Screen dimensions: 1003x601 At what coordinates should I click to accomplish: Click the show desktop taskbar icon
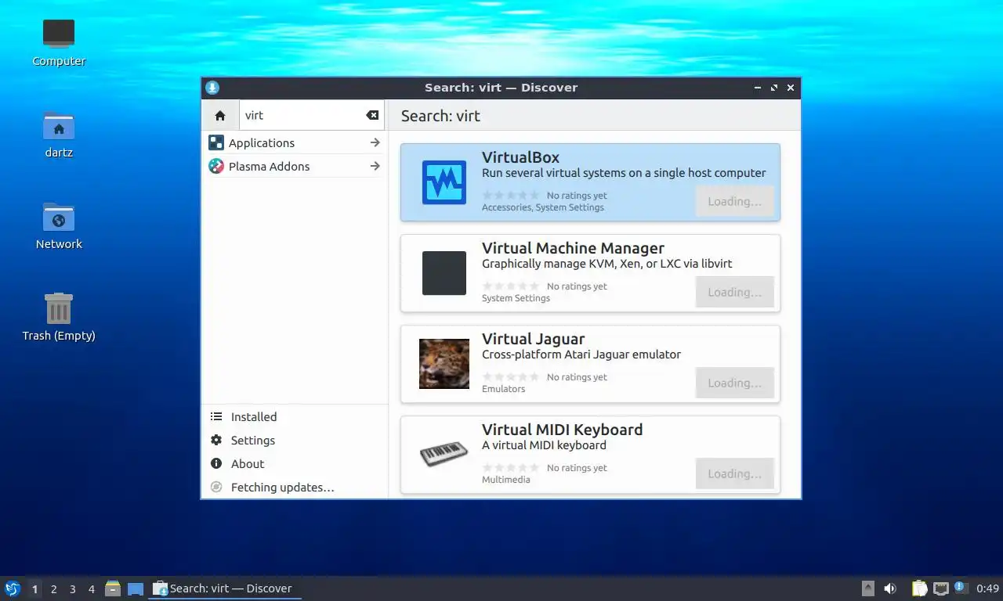(136, 588)
